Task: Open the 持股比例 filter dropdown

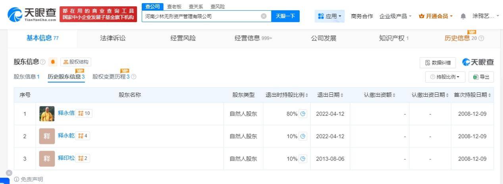Action: [445, 77]
